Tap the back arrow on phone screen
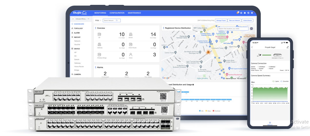Screen dimensions: 310x136 (252, 47)
